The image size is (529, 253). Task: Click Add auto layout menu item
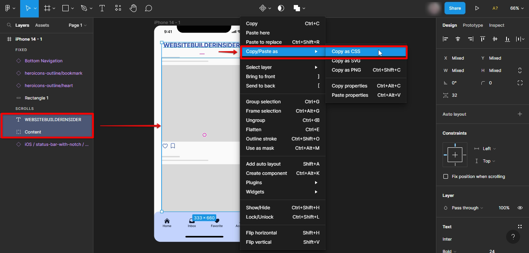coord(283,164)
